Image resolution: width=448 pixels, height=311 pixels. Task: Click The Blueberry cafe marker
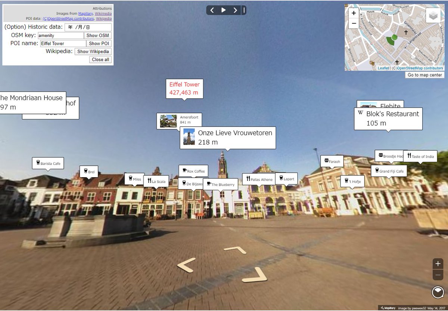click(220, 184)
